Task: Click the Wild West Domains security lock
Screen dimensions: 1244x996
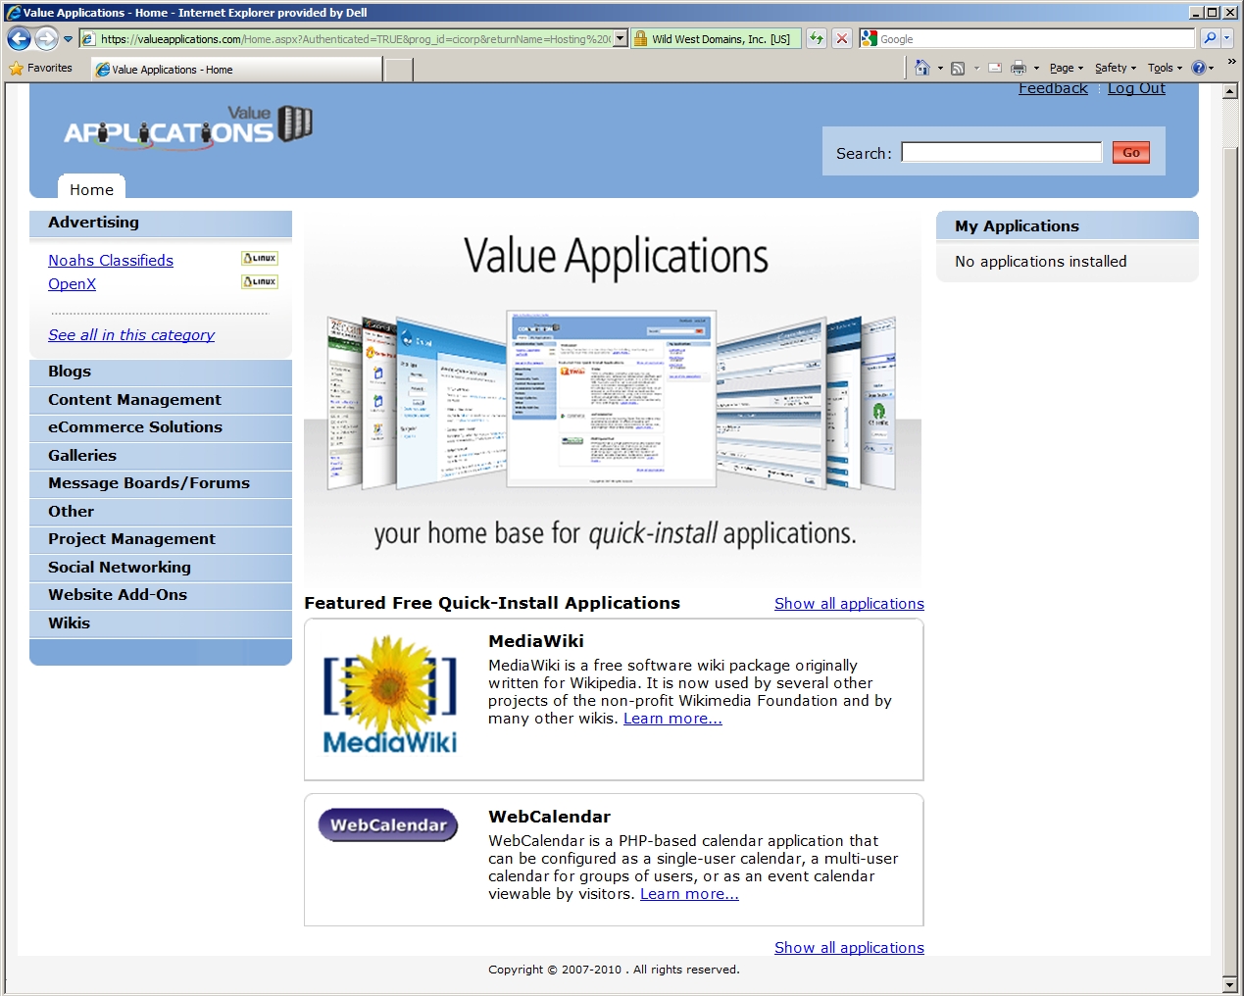Action: pyautogui.click(x=640, y=39)
